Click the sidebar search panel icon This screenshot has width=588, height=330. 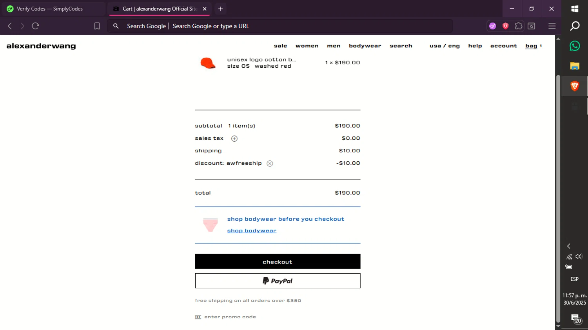click(532, 26)
